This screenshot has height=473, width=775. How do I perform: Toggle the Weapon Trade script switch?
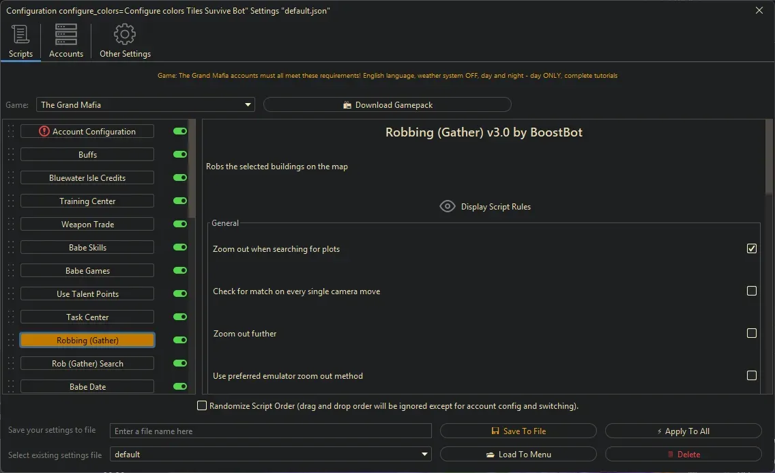180,224
